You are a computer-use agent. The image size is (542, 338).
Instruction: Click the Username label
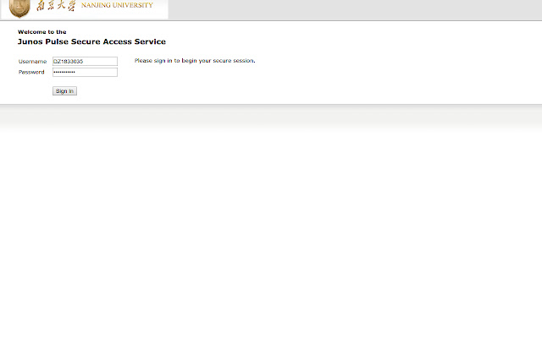point(32,62)
